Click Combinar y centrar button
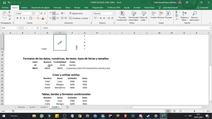212x119 pixels. (x=79, y=18)
